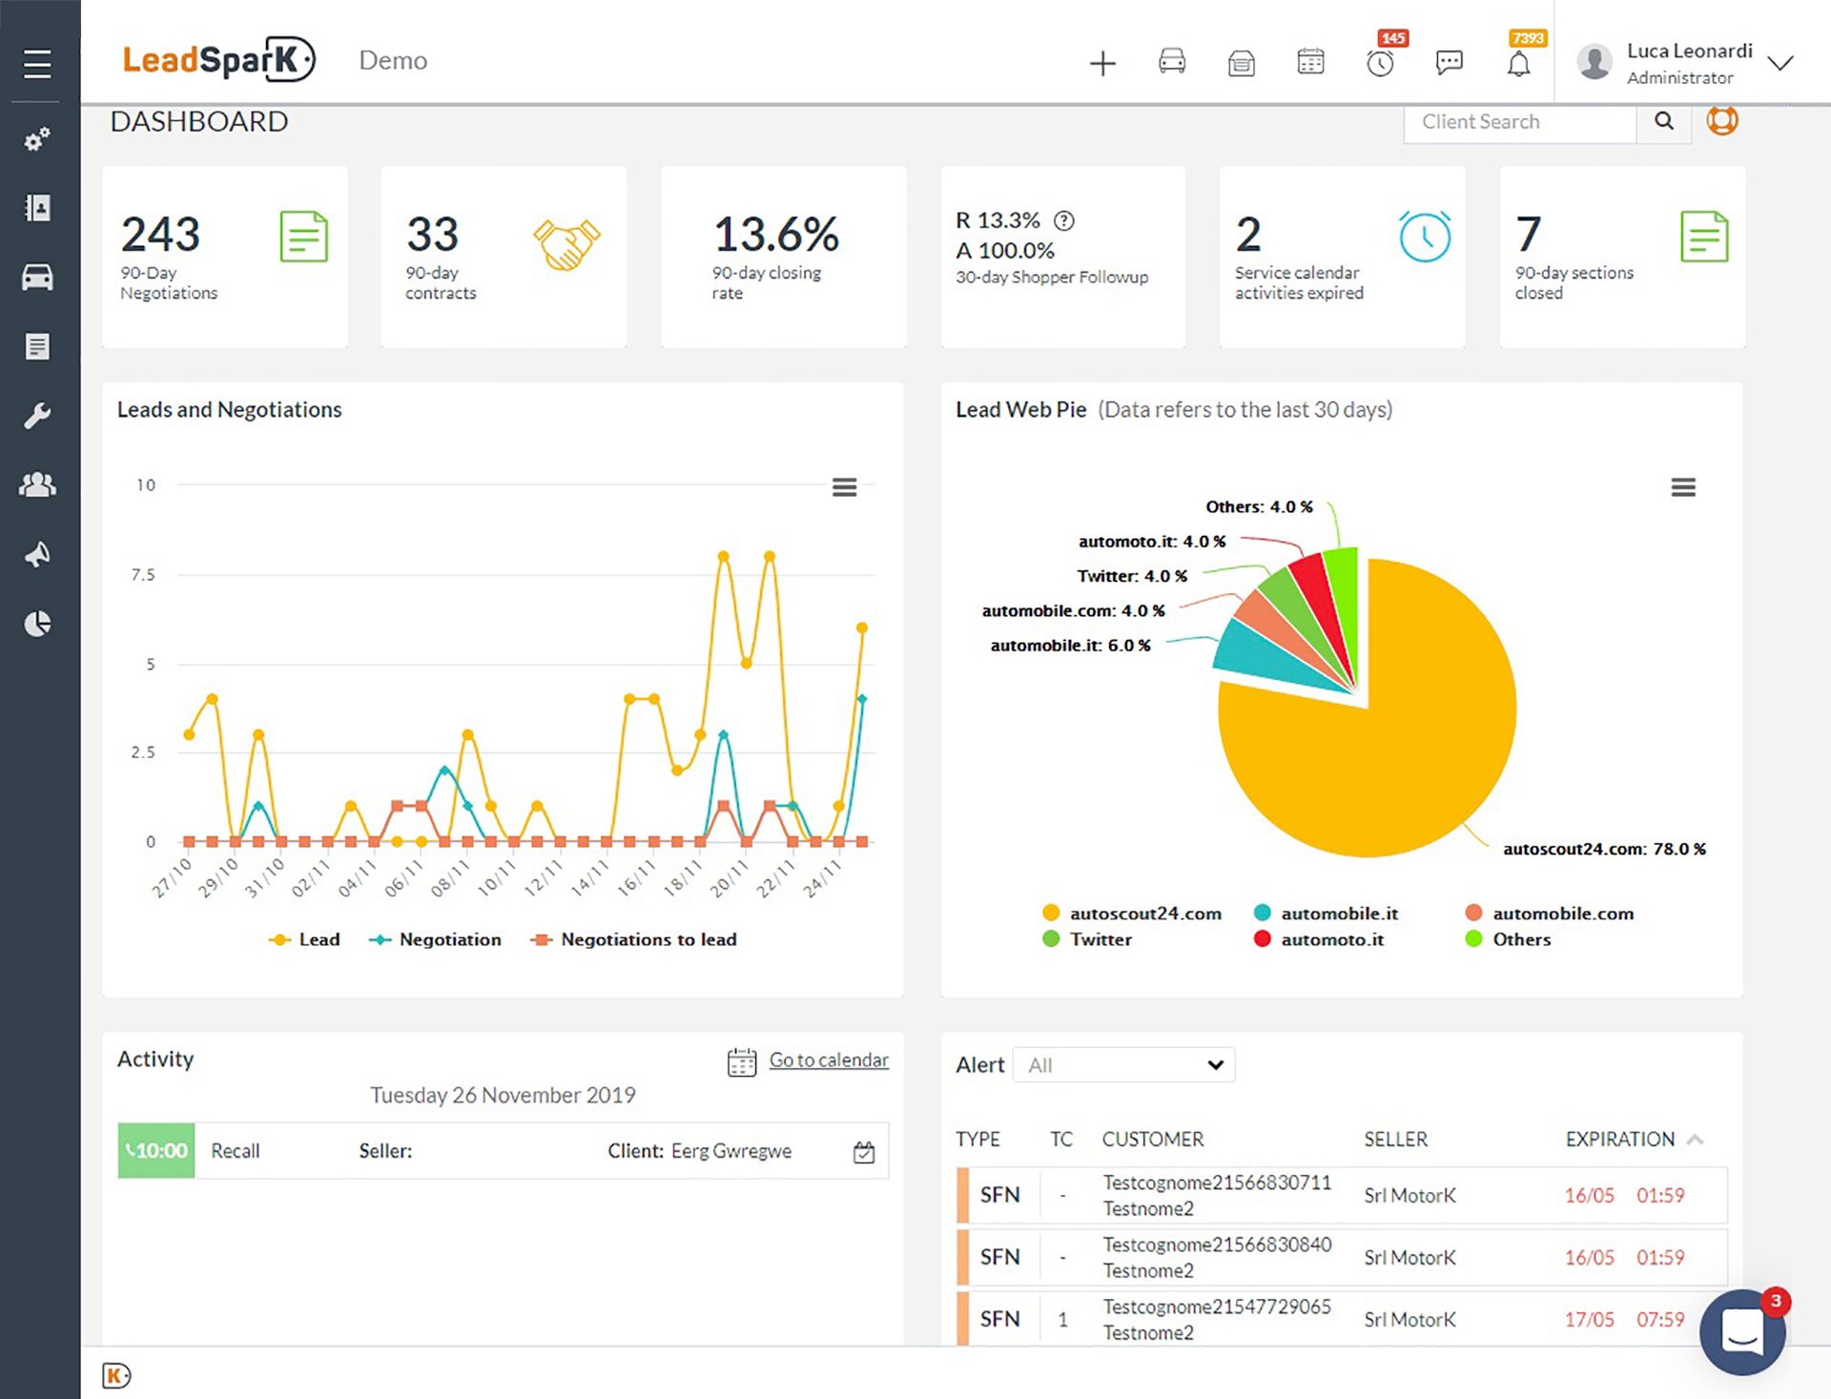Viewport: 1831px width, 1399px height.
Task: Expand the Luca Leonardi user menu chevron
Action: tap(1780, 64)
